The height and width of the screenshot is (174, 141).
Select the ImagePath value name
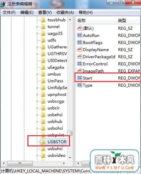[93, 71]
